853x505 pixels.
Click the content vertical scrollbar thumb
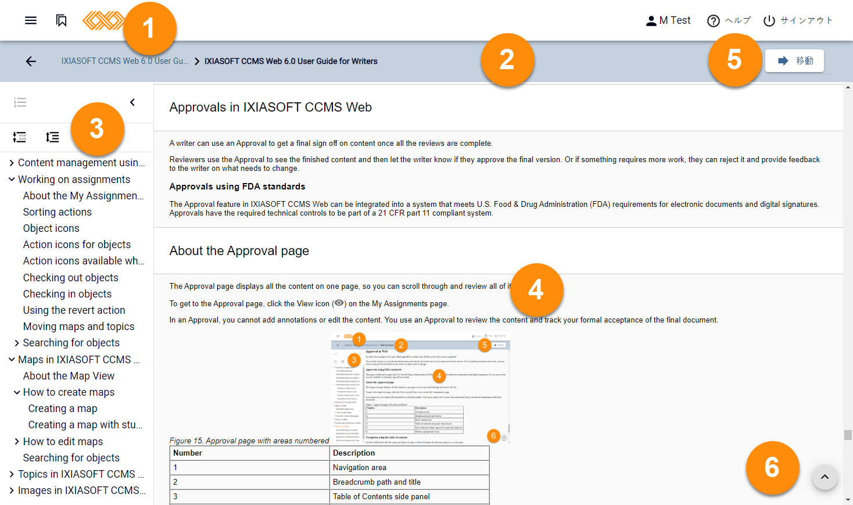(848, 435)
